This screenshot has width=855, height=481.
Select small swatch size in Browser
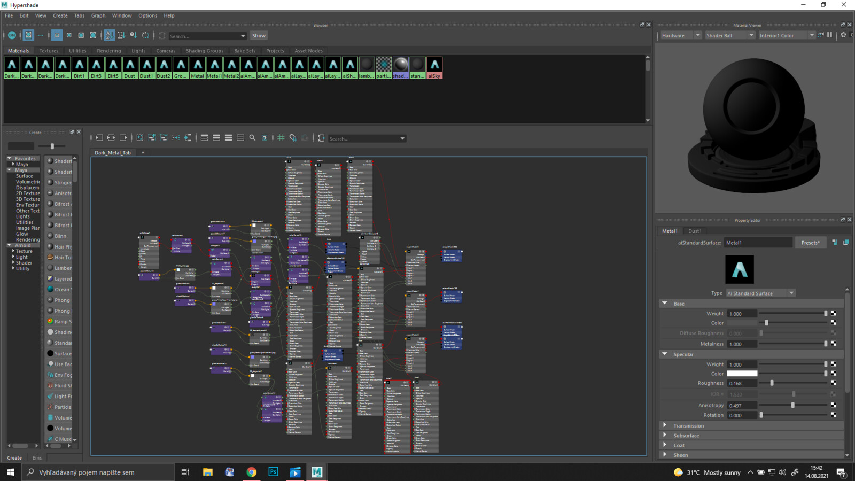57,35
